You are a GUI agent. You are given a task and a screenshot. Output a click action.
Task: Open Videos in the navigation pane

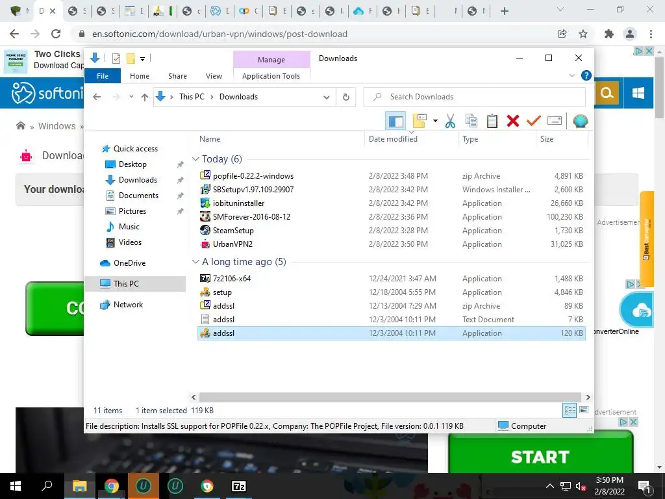(x=130, y=242)
